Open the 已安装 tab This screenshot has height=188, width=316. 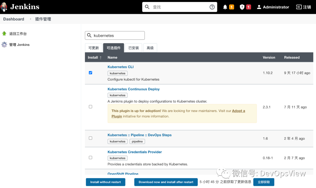pyautogui.click(x=134, y=48)
